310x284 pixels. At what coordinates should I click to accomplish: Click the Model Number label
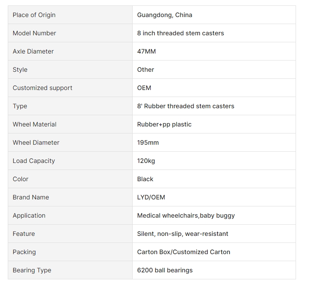tap(34, 33)
